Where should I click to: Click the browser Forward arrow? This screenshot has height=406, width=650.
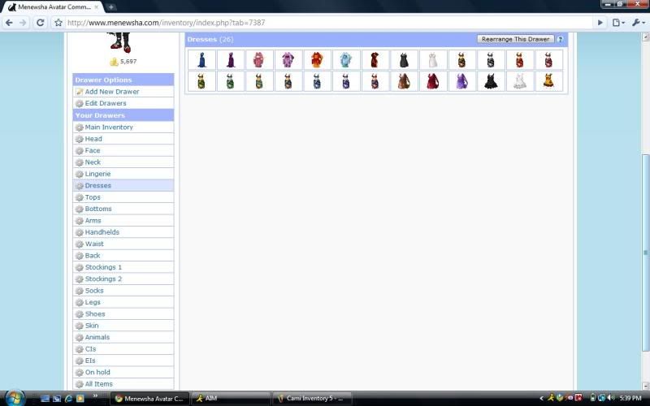(23, 23)
